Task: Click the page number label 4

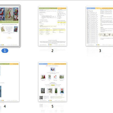Action: pos(5,106)
